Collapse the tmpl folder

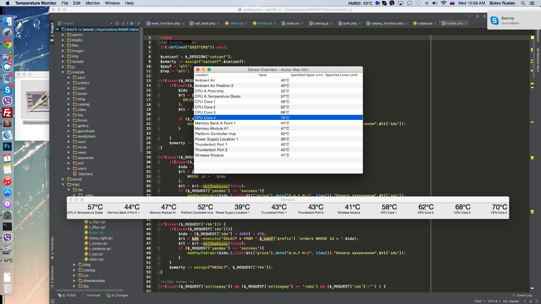coord(63,185)
